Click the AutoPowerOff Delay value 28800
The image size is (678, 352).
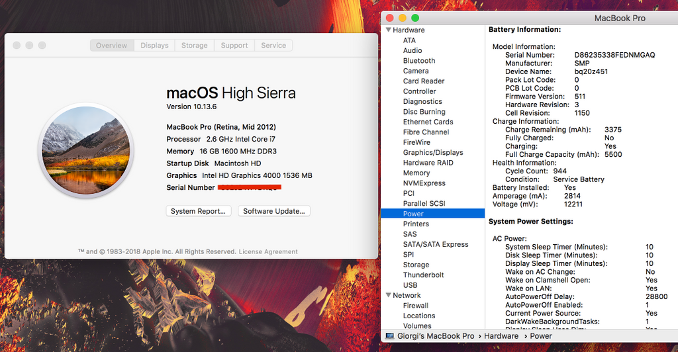[656, 296]
